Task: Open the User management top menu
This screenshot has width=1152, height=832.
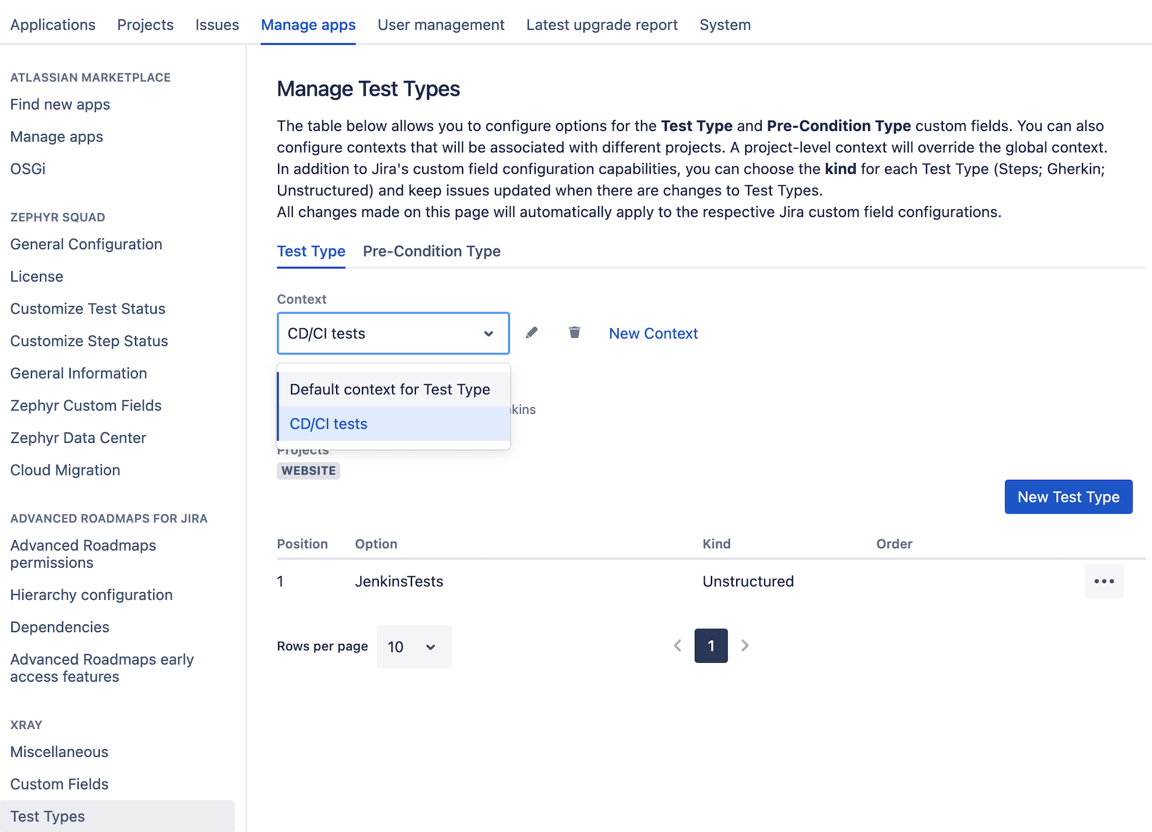Action: [x=441, y=25]
